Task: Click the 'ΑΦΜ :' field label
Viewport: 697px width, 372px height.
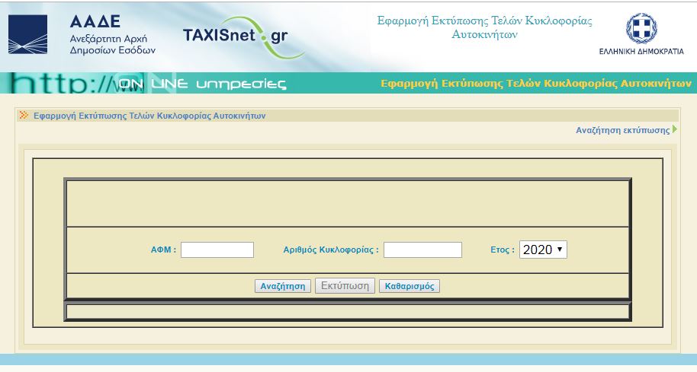Action: click(x=163, y=250)
